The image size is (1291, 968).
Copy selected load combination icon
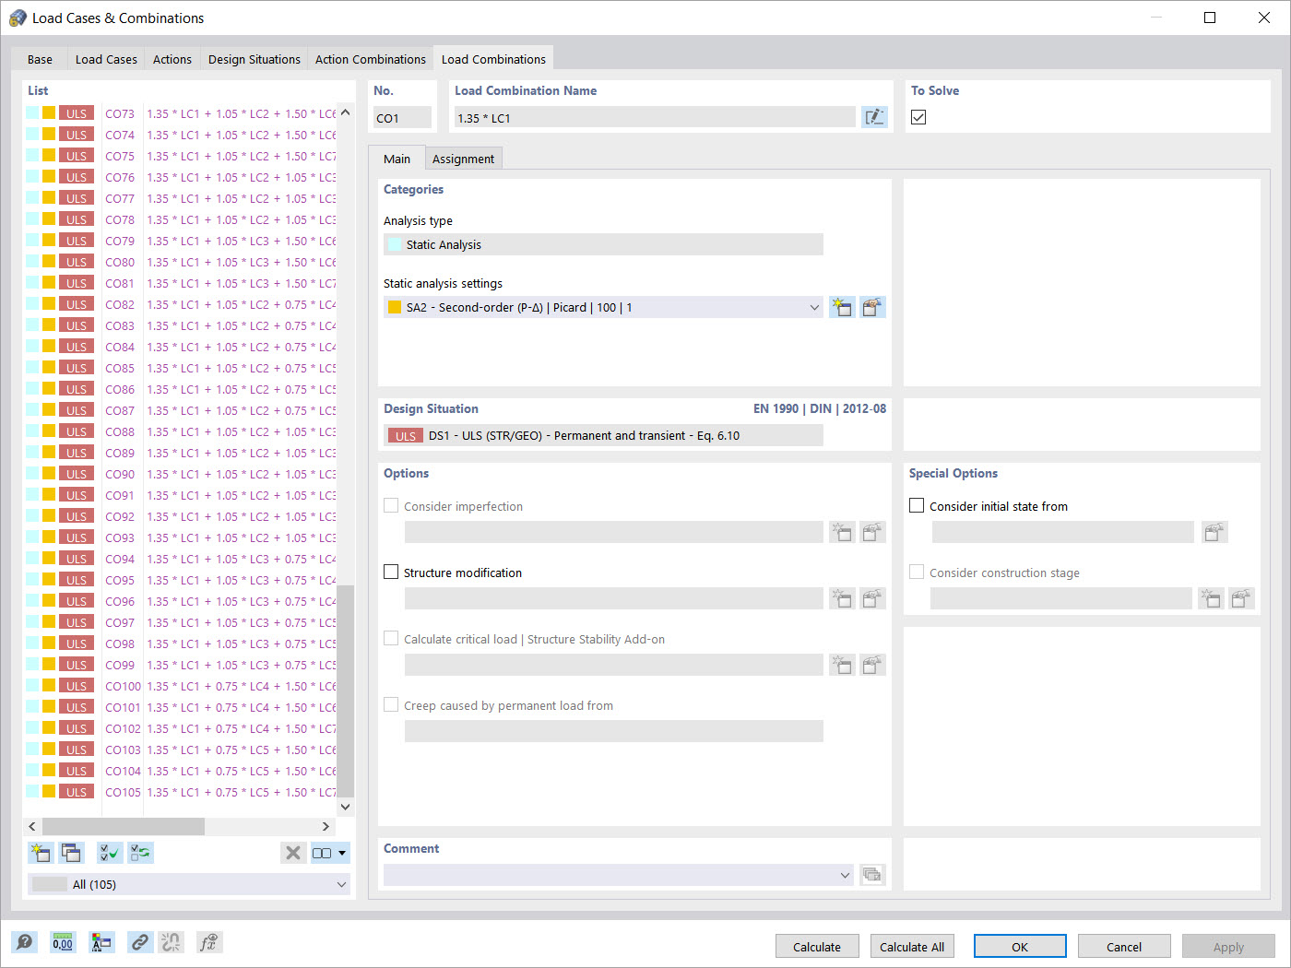71,853
